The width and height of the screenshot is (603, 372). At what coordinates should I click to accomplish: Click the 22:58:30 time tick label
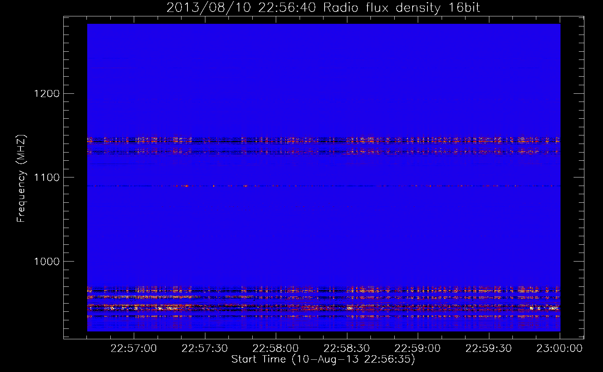click(x=347, y=349)
